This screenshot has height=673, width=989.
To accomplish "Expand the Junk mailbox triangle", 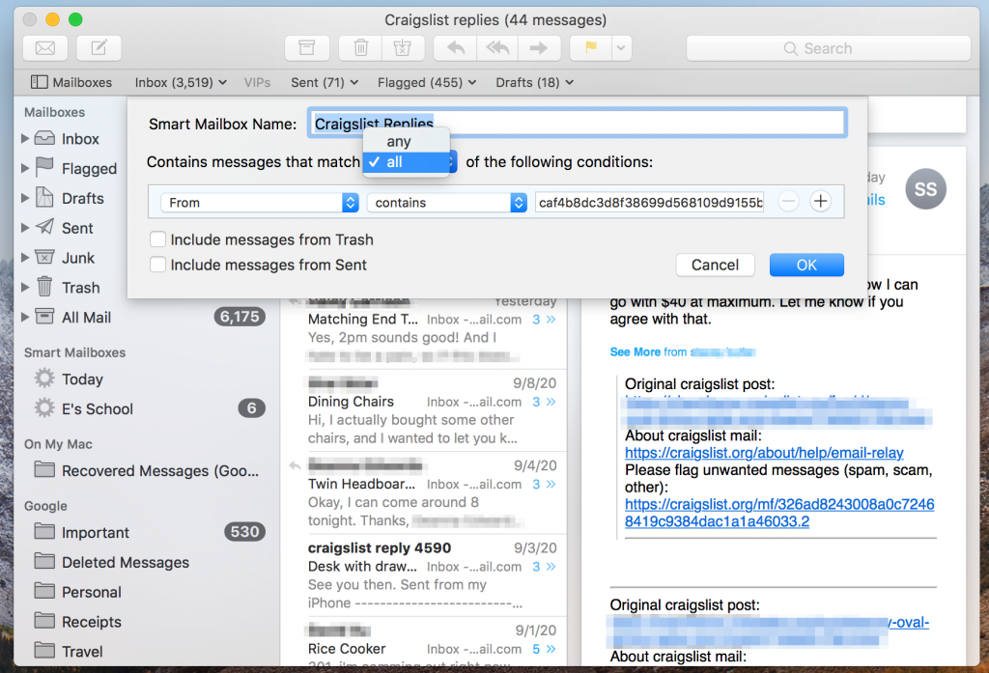I will (x=25, y=258).
